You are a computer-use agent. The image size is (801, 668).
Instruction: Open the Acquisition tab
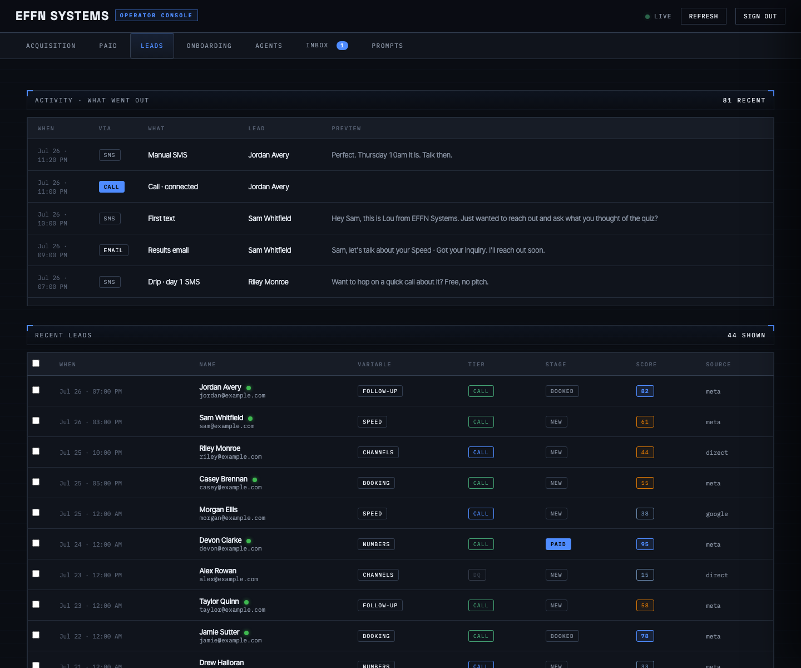click(51, 46)
